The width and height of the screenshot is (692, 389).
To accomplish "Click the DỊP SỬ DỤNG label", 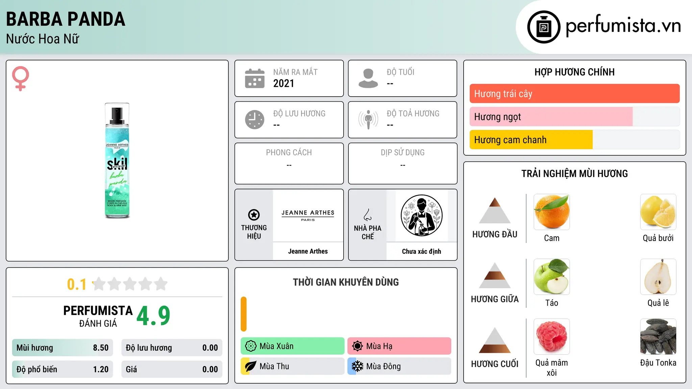I will pos(402,153).
